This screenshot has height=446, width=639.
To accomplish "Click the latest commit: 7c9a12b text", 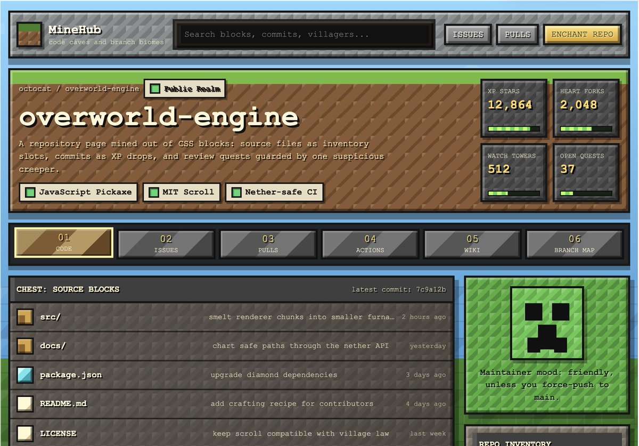I will 399,289.
